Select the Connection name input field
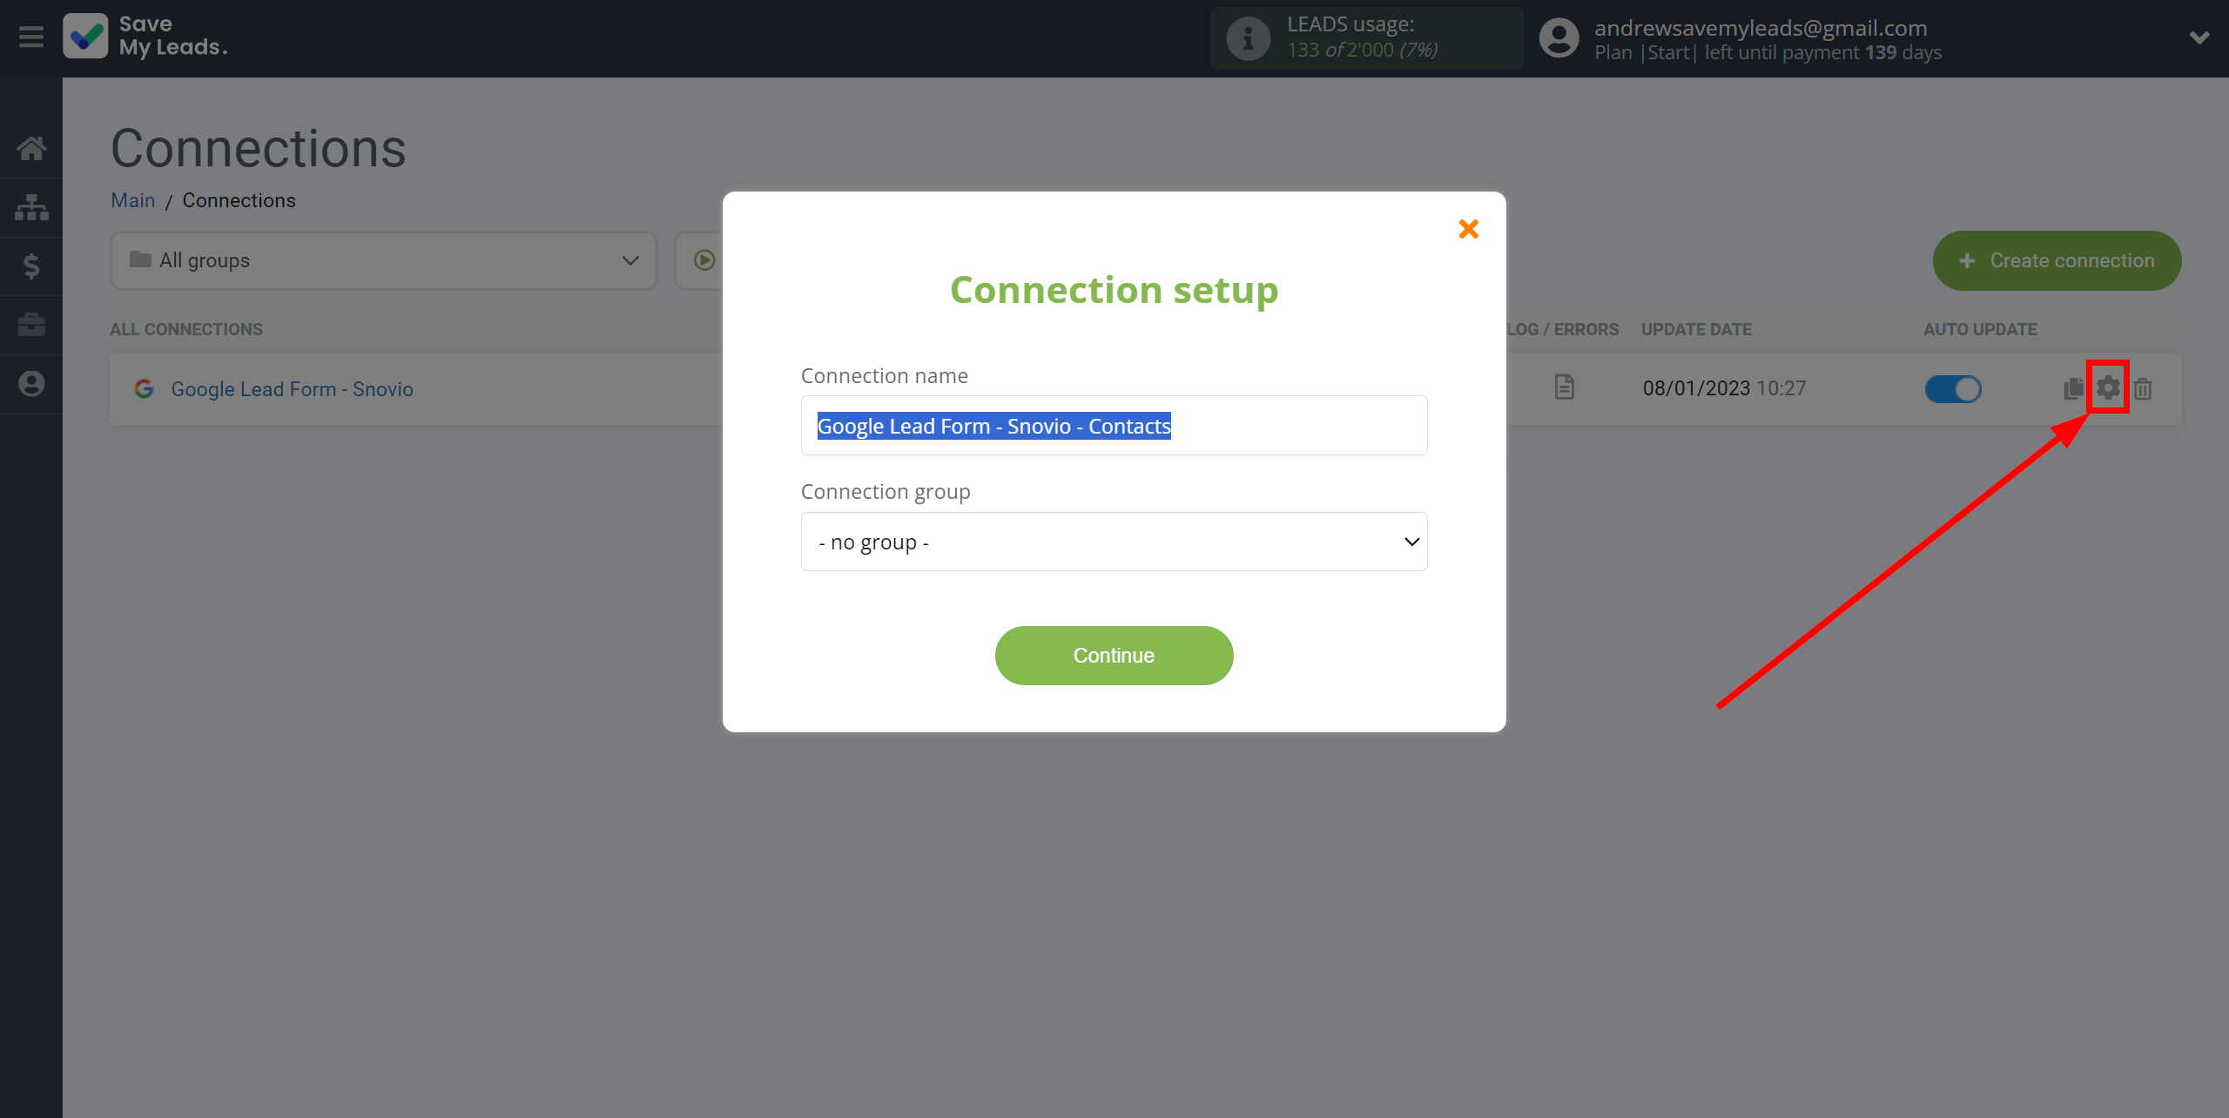This screenshot has width=2229, height=1118. coord(1113,425)
